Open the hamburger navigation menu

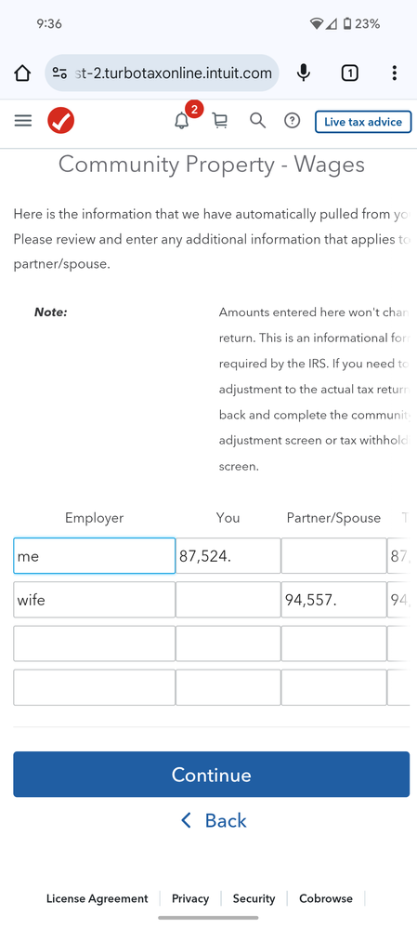coord(23,122)
